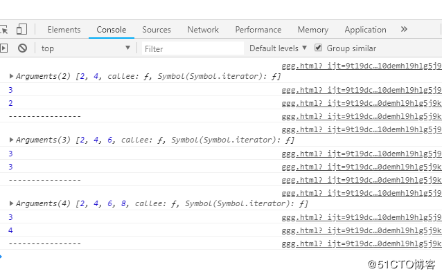Clear the console with the ban icon
The height and width of the screenshot is (276, 442).
[x=23, y=48]
